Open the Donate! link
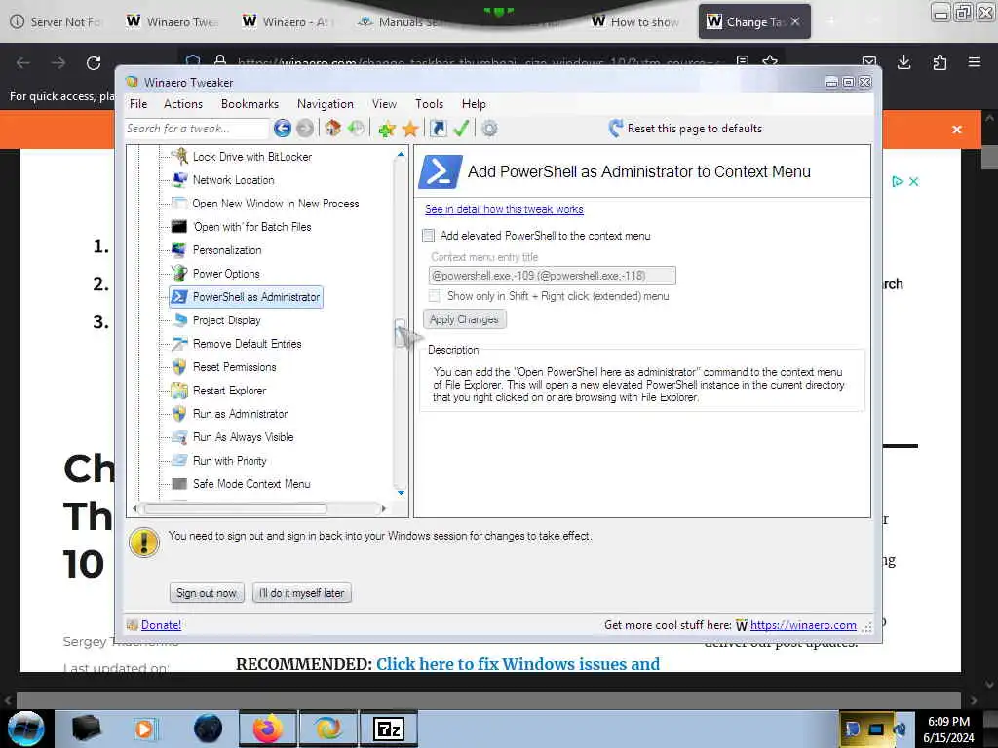998x748 pixels. [161, 625]
